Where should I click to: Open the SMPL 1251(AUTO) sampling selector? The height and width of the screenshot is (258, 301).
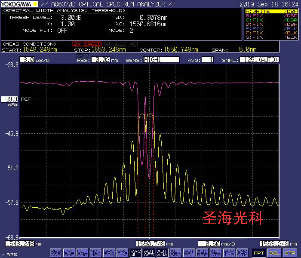259,60
